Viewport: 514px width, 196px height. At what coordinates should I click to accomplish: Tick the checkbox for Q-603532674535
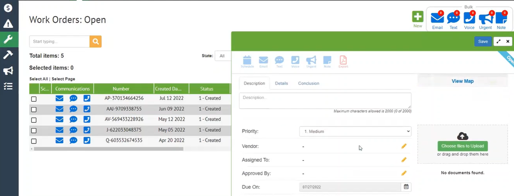click(34, 141)
